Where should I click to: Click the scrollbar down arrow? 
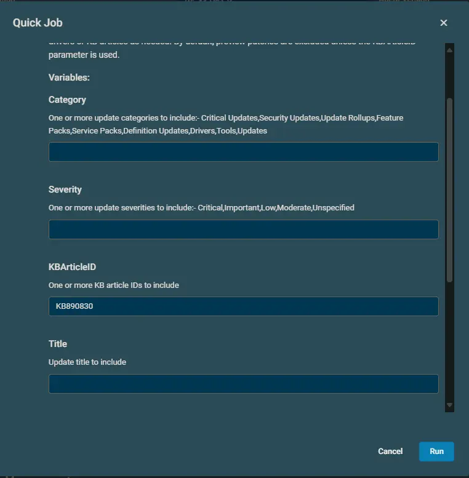coord(449,405)
